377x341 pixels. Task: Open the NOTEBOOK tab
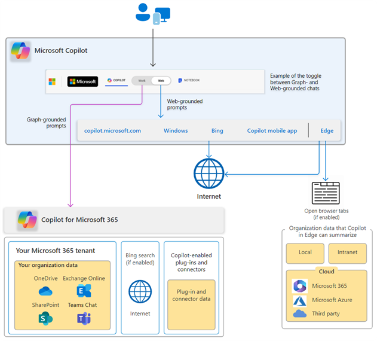[x=189, y=80]
